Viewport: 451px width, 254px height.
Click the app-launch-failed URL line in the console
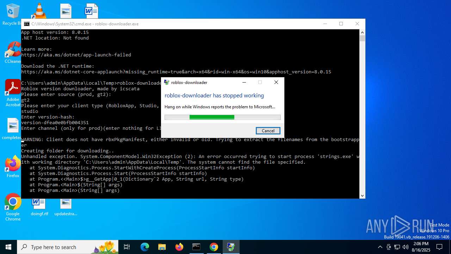(76, 55)
